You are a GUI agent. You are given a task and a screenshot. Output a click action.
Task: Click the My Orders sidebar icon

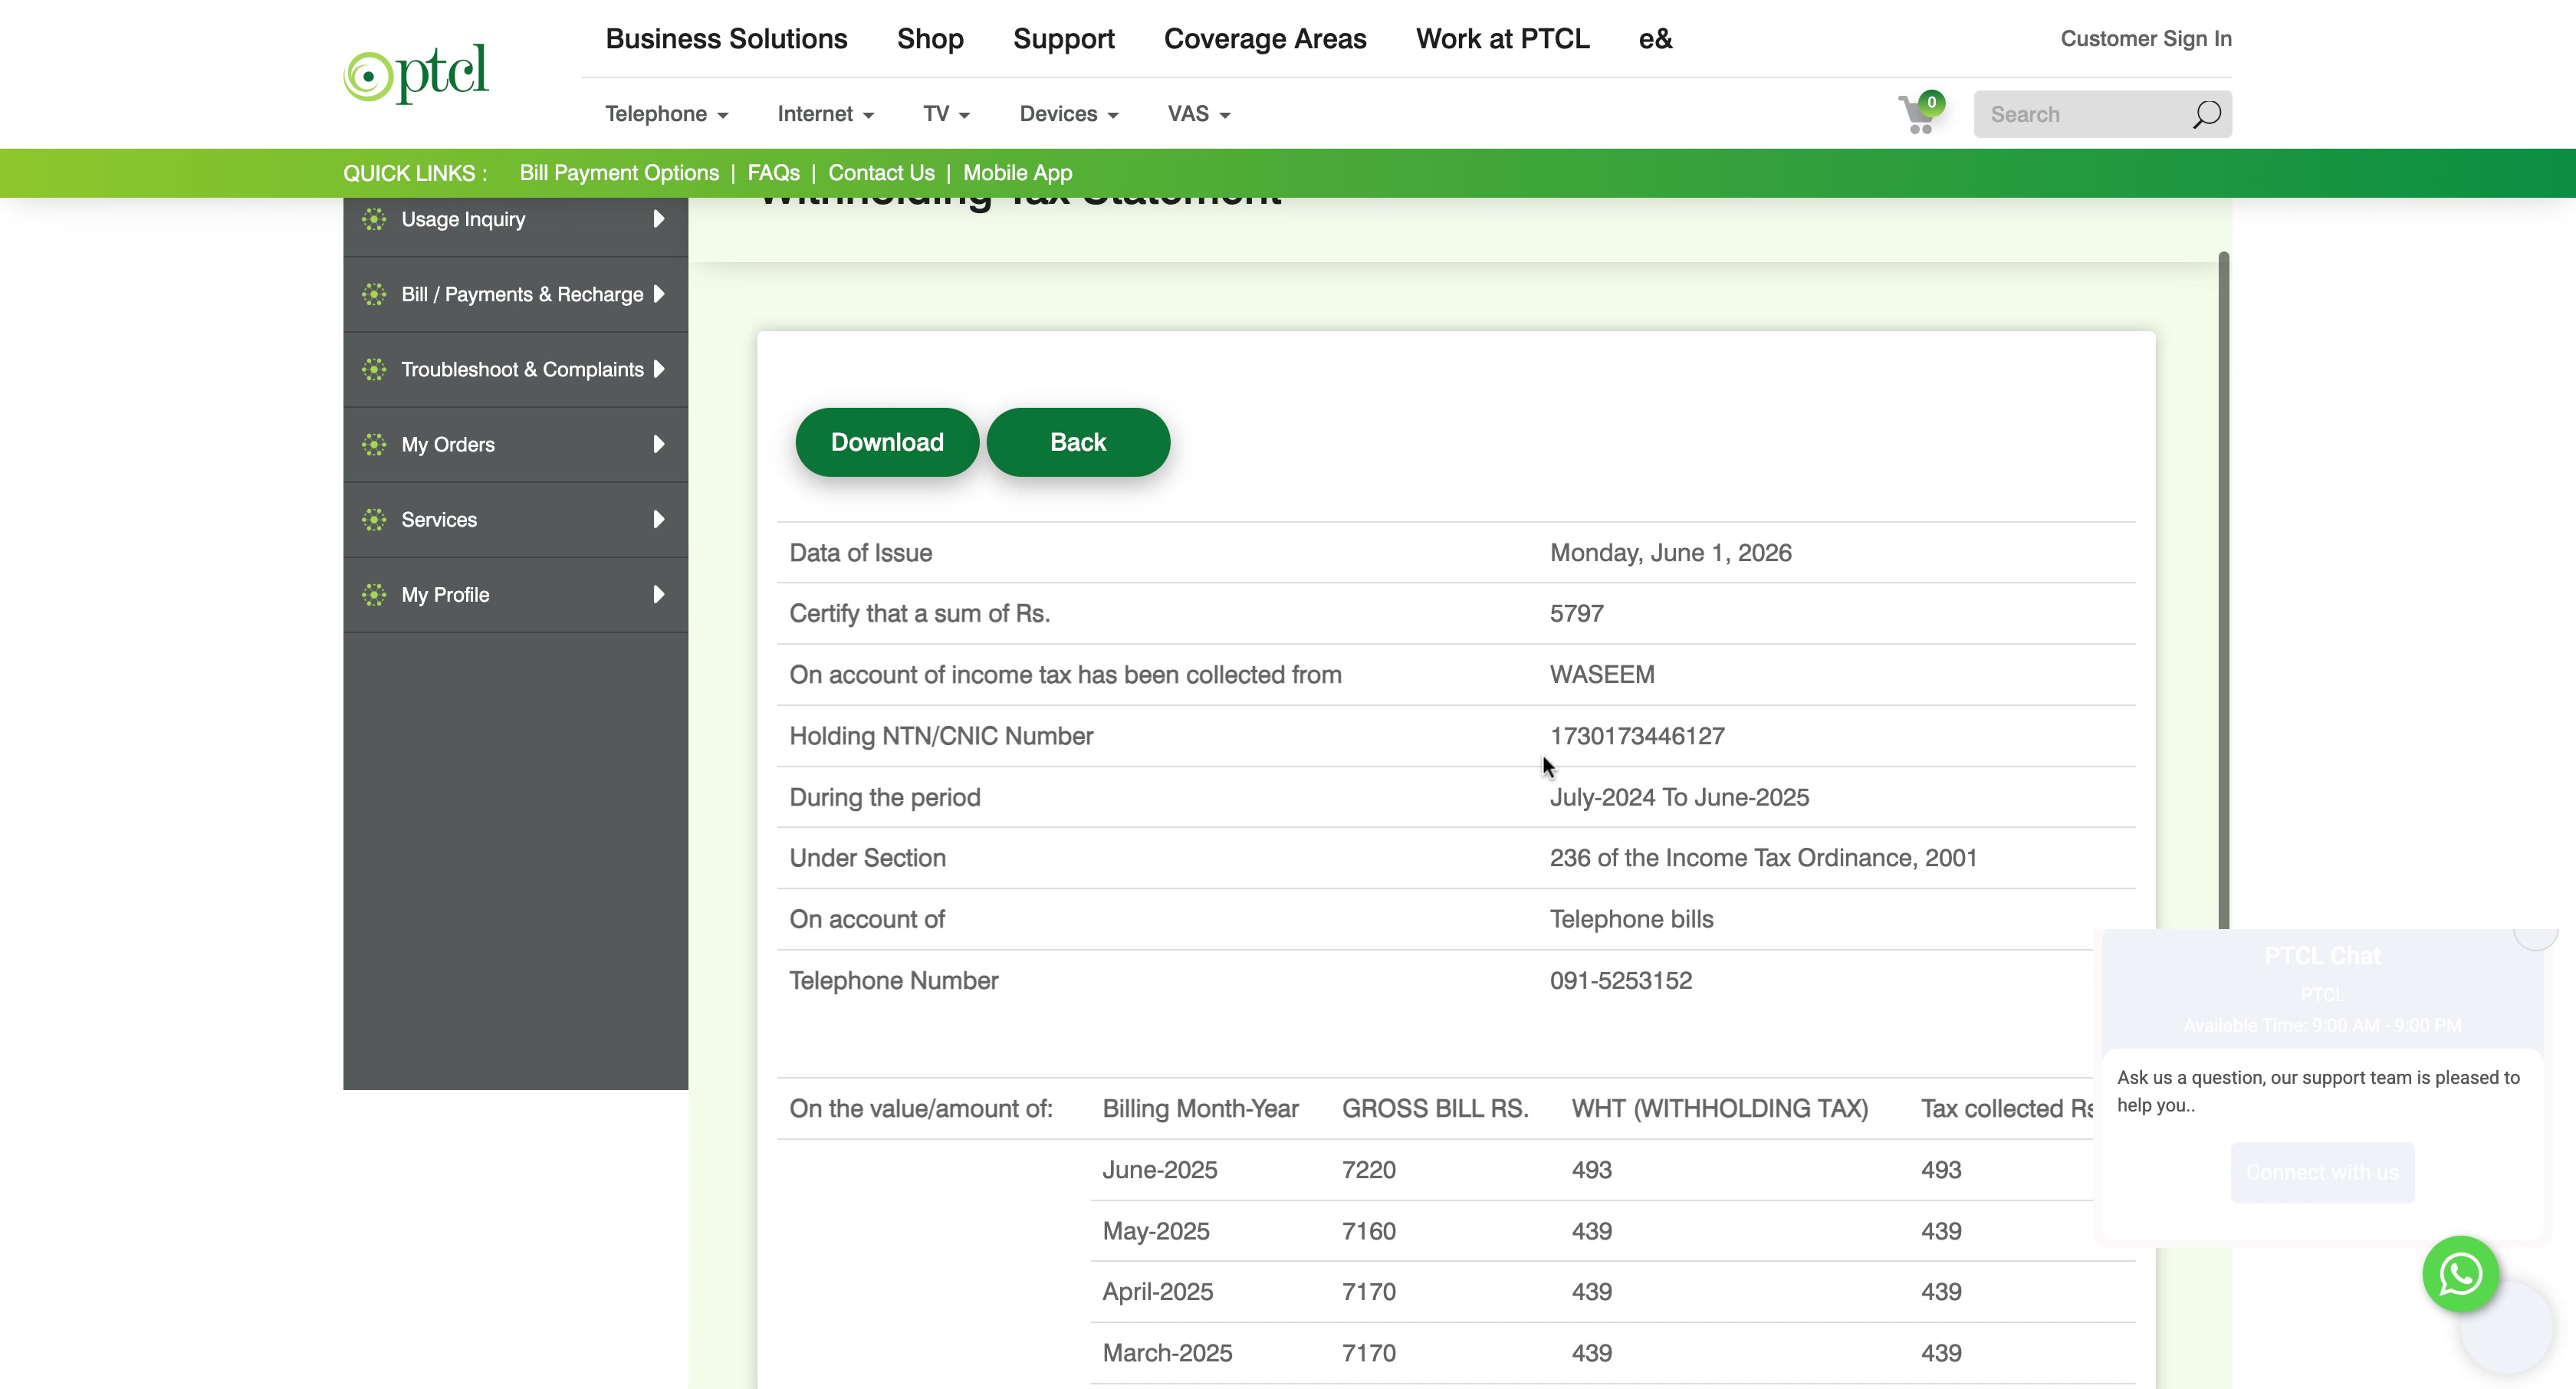374,444
